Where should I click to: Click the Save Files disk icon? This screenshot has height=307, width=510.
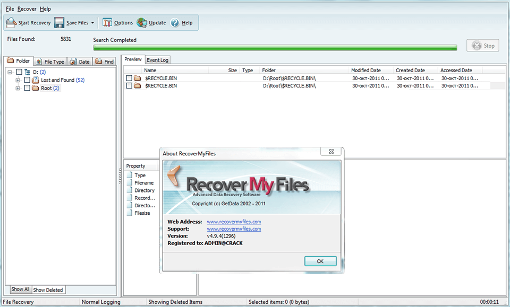pos(60,22)
